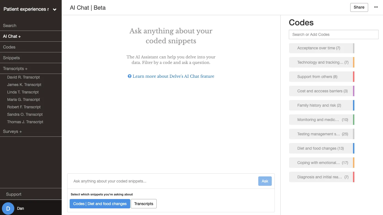This screenshot has width=383, height=215.
Task: Focus the Search or Add Codes field
Action: [x=334, y=34]
